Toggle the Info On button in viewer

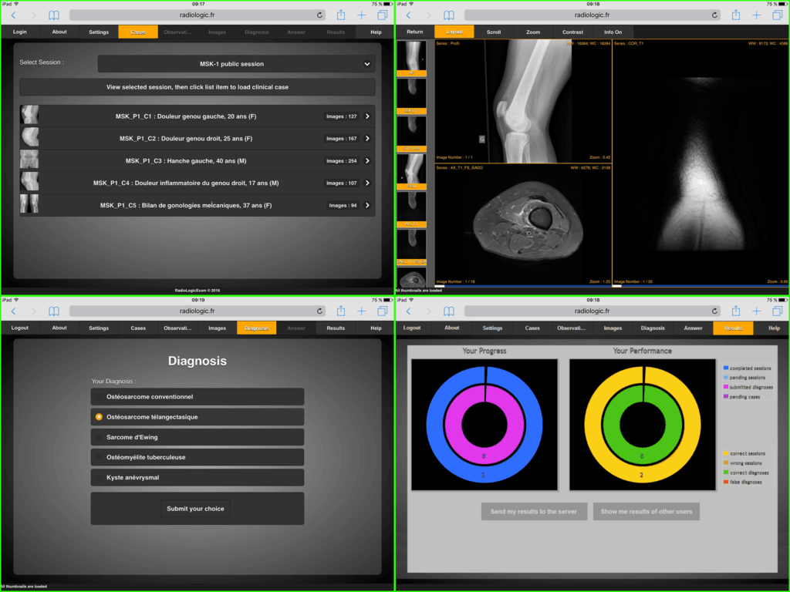tap(613, 32)
